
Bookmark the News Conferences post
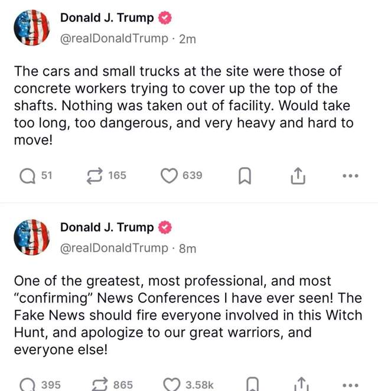point(252,385)
